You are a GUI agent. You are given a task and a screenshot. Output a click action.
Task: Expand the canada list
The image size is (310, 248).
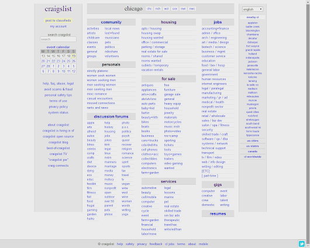(x=253, y=151)
